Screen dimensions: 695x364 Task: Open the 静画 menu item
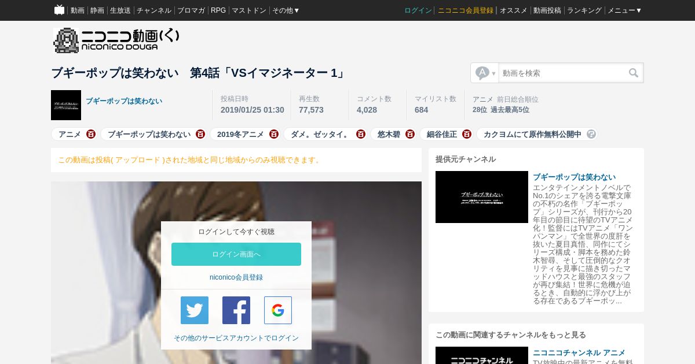(x=97, y=10)
